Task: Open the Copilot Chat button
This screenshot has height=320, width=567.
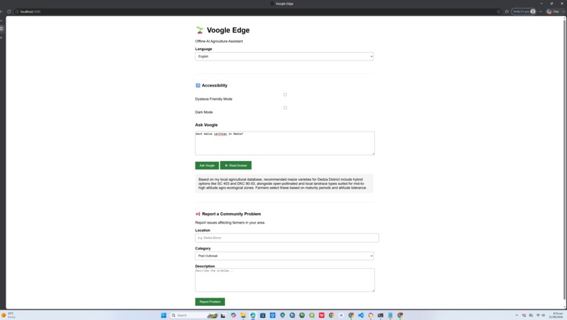Action: click(553, 11)
